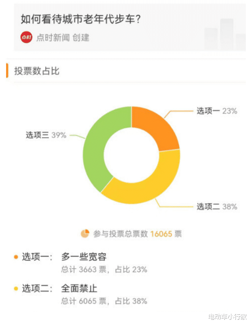Image resolution: width=250 pixels, height=324 pixels.
Task: Open the 点时新闻 创建 creator link
Action: [x=63, y=38]
